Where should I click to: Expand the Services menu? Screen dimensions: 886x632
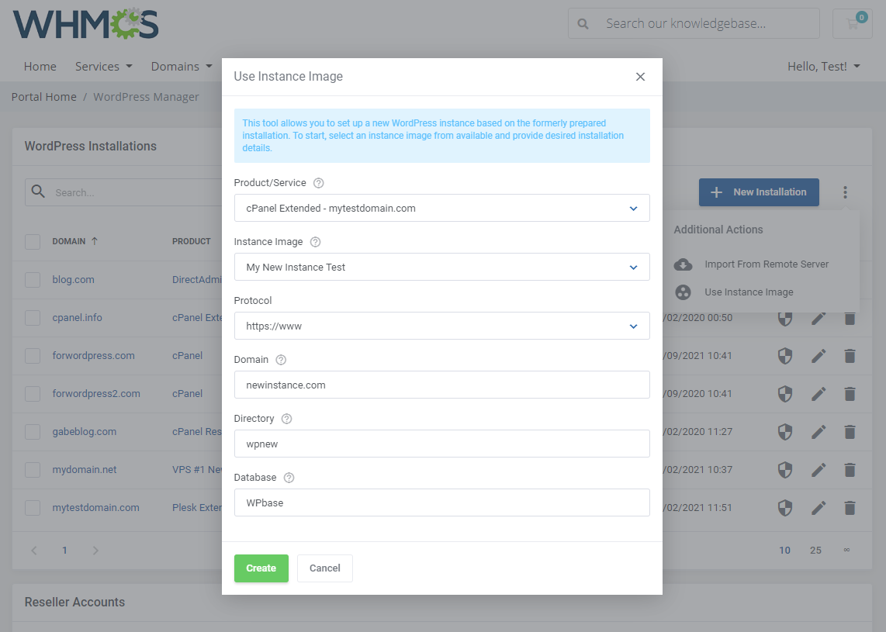pos(104,67)
